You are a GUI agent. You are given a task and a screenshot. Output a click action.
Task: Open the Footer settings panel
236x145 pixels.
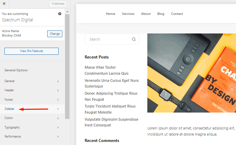click(x=32, y=100)
